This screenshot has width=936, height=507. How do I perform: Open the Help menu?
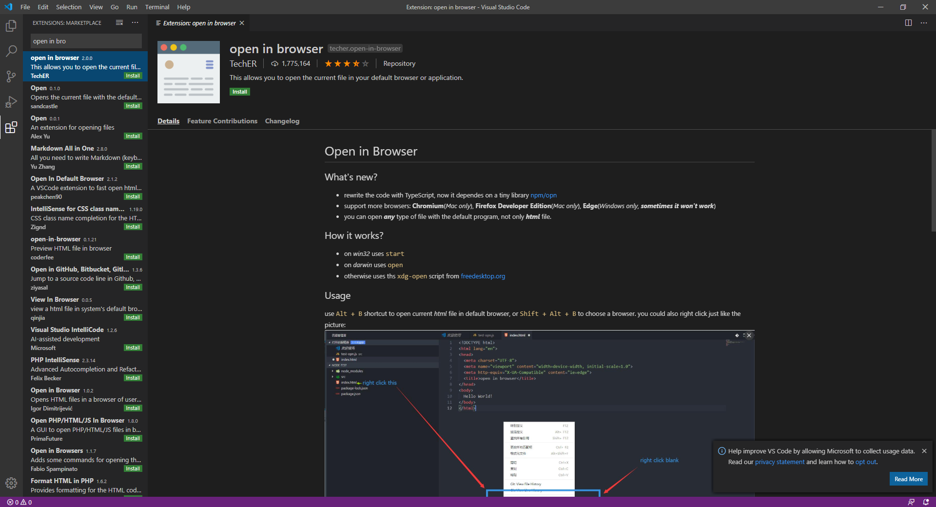184,7
